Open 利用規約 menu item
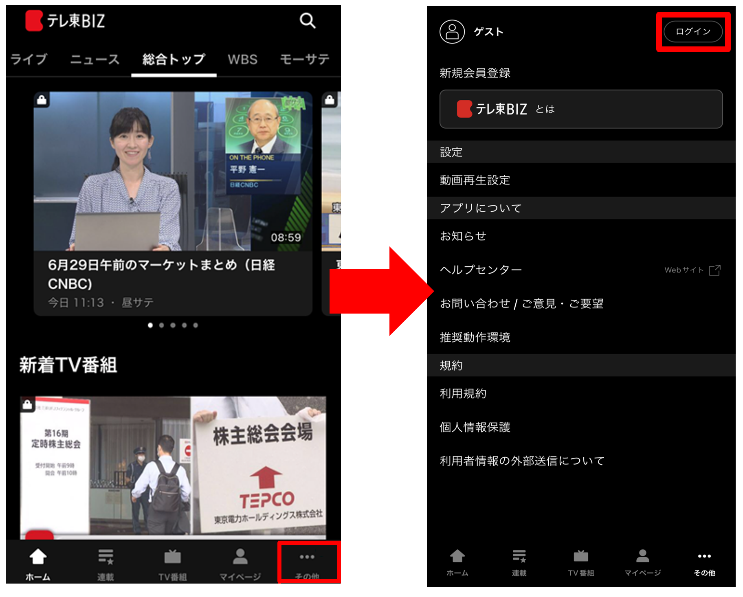This screenshot has width=743, height=597. pos(463,393)
